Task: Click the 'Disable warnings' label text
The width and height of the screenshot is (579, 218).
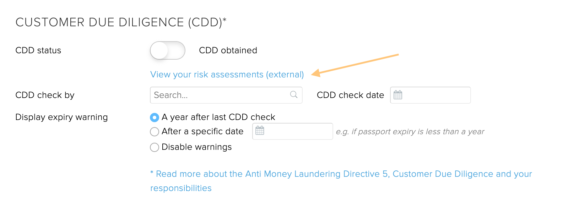Action: [x=197, y=147]
